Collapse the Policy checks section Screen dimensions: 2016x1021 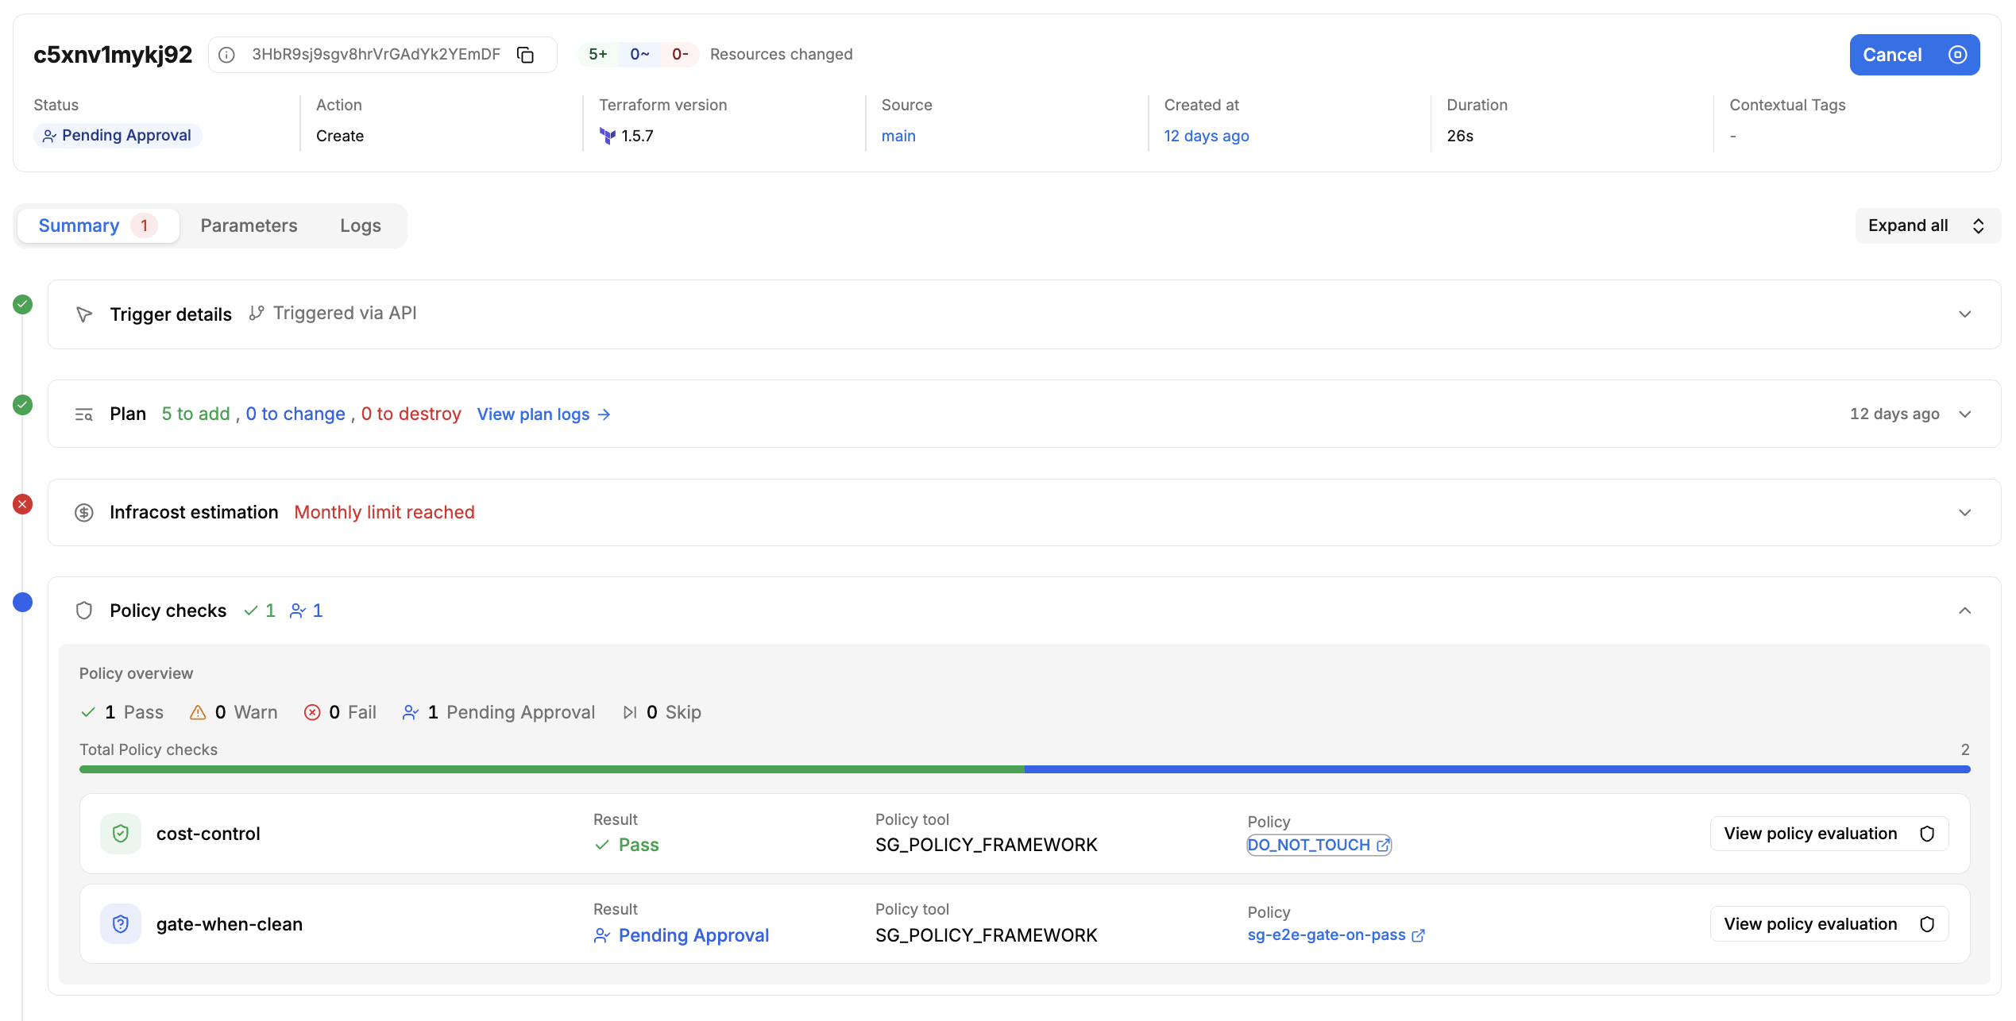tap(1965, 611)
